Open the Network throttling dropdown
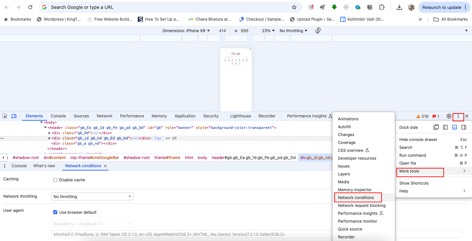The width and height of the screenshot is (472, 241). pyautogui.click(x=92, y=196)
